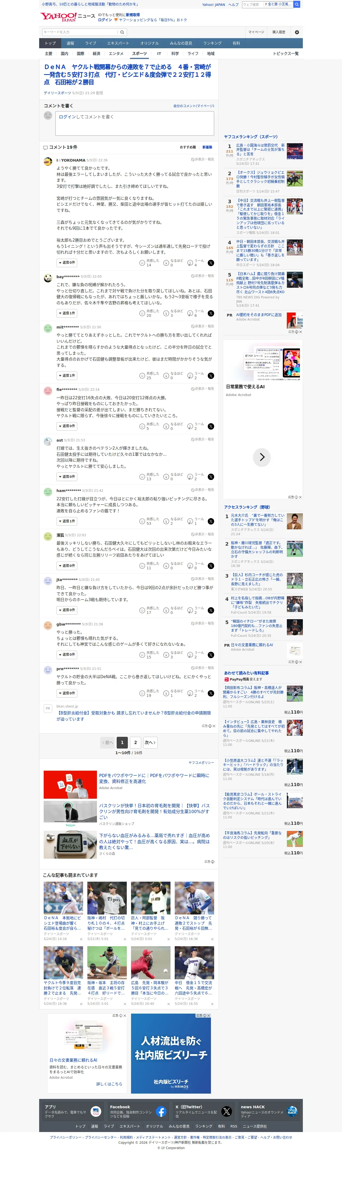342x1180 pixels.
Task: Click なるほど icon on bay********'s comment
Action: coord(166,313)
